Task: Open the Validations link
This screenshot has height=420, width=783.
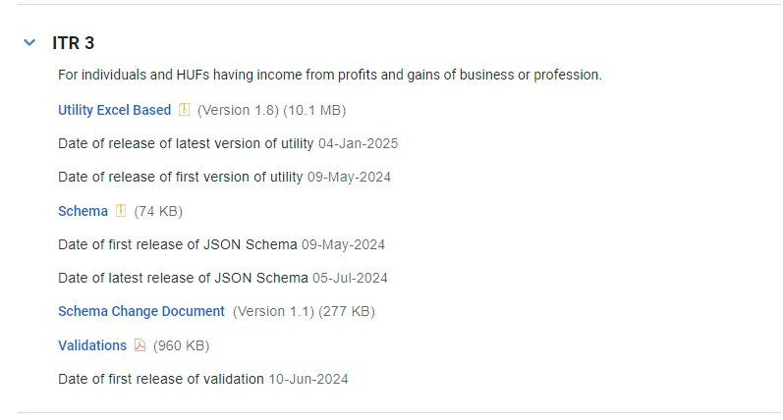Action: [x=92, y=345]
